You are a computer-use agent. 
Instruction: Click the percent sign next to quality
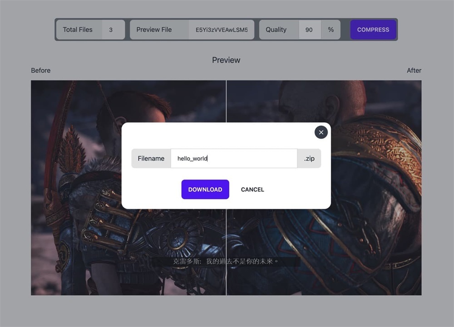(331, 29)
